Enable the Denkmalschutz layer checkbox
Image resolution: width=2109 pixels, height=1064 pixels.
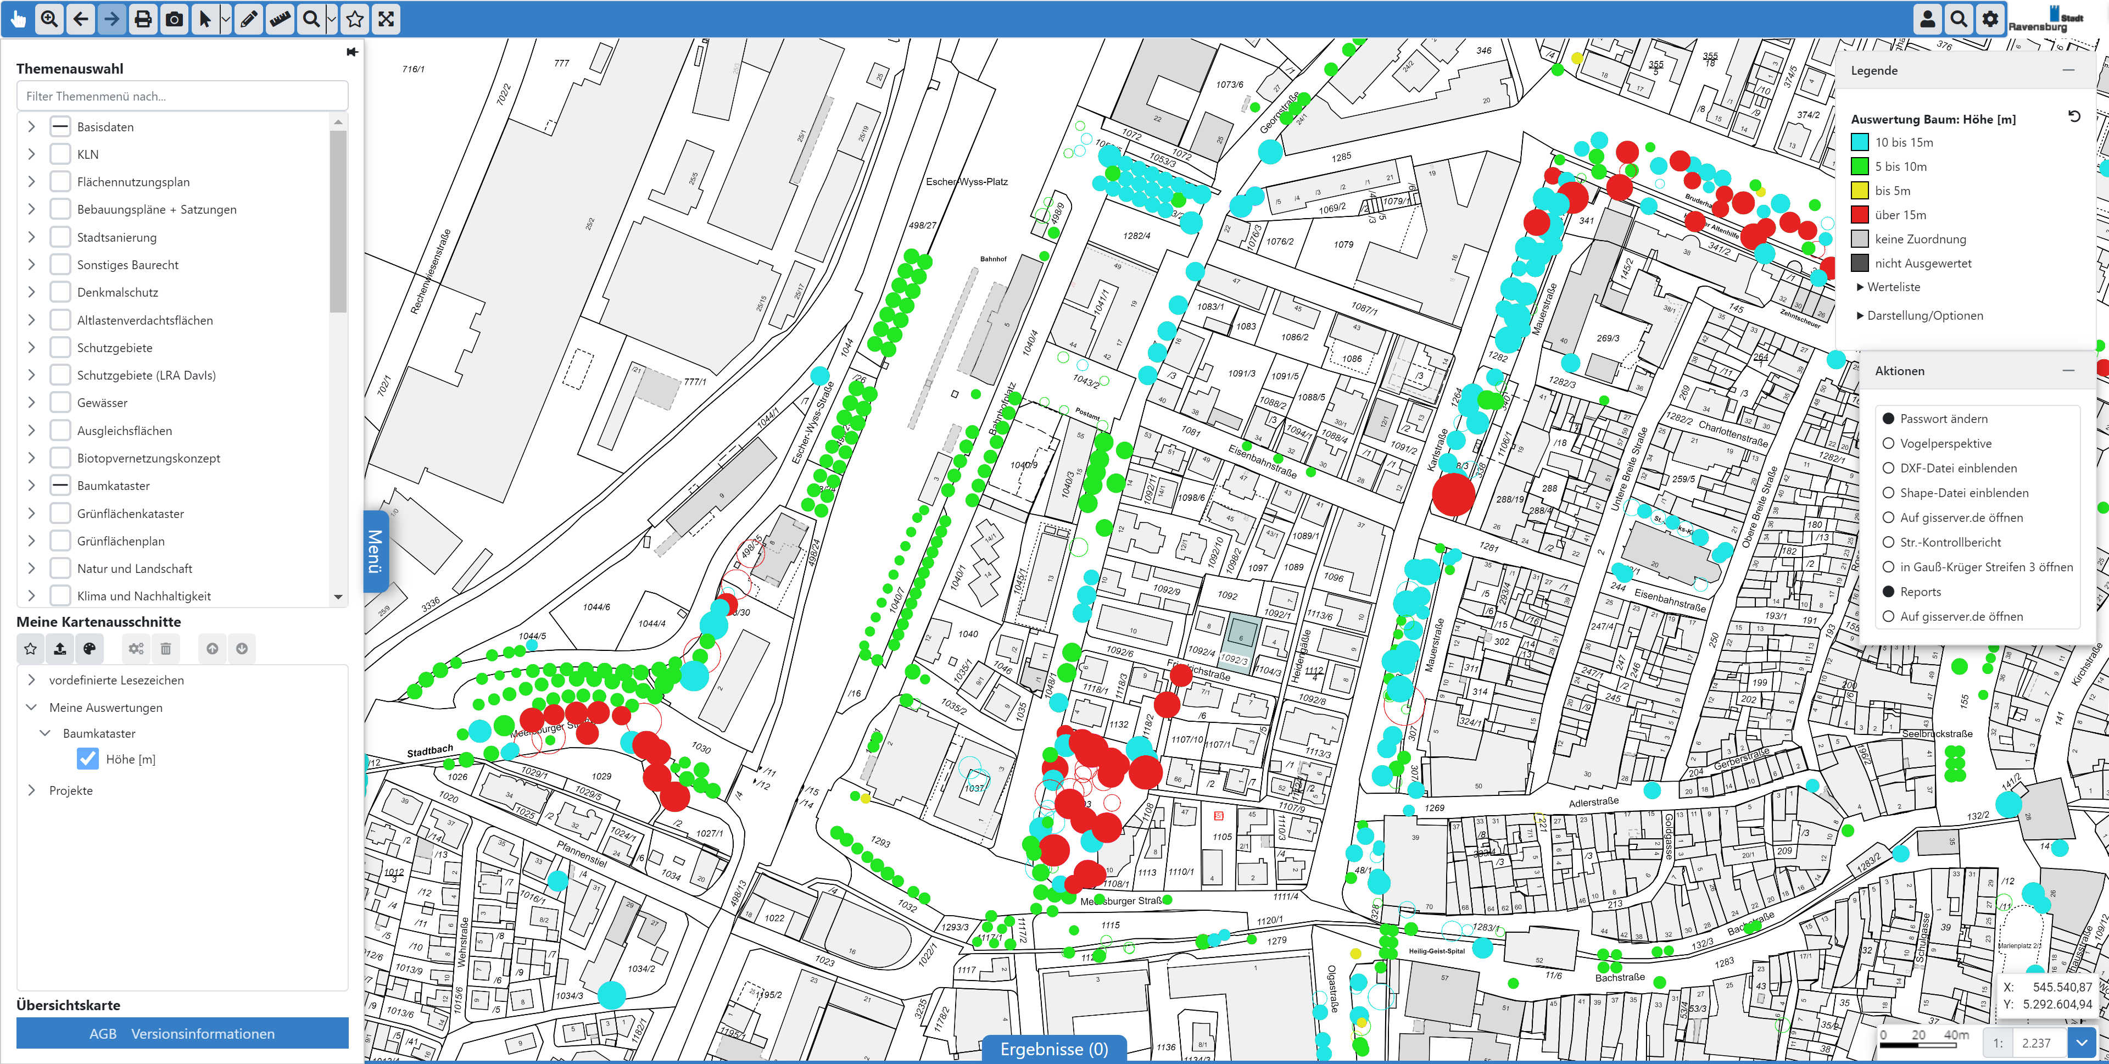60,292
